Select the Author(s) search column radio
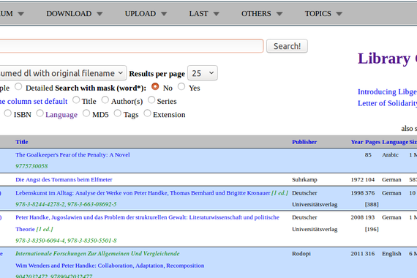The image size is (417, 278). [105, 99]
